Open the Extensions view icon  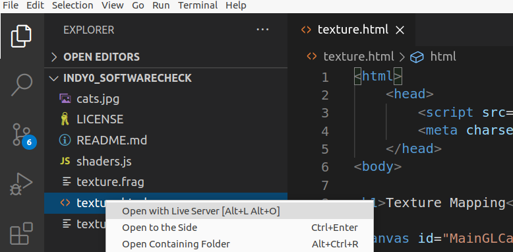(21, 234)
